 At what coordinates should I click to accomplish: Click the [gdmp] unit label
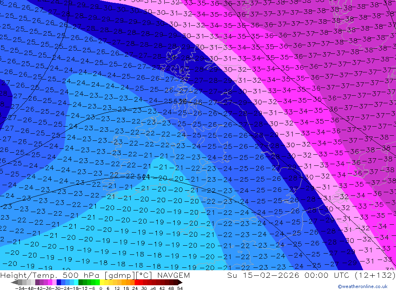[x=120, y=275]
